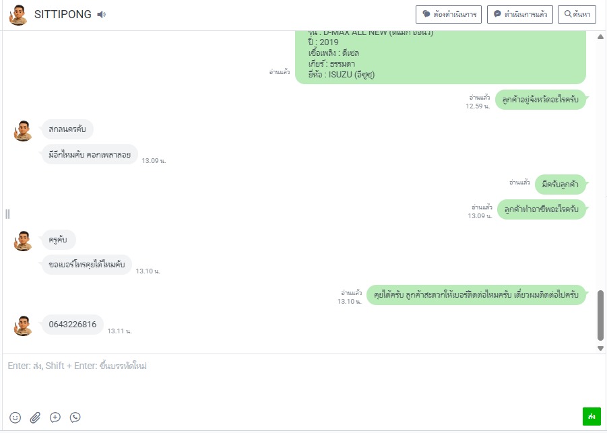Screen dimensions: 607x433
Task: Click the SITTIPONG chat title name
Action: (x=63, y=14)
